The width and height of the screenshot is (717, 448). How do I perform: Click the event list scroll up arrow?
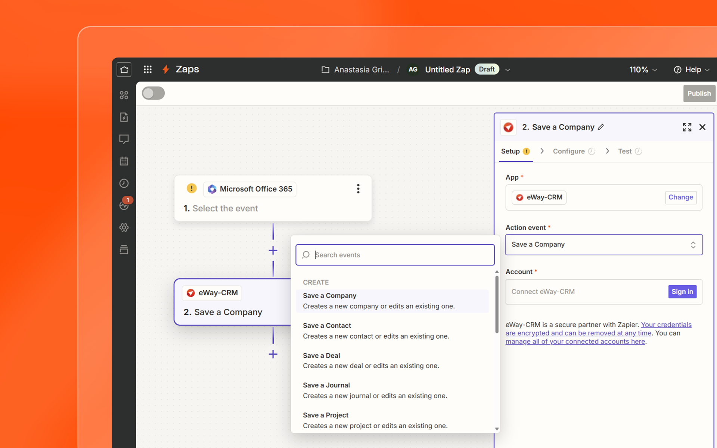[497, 272]
